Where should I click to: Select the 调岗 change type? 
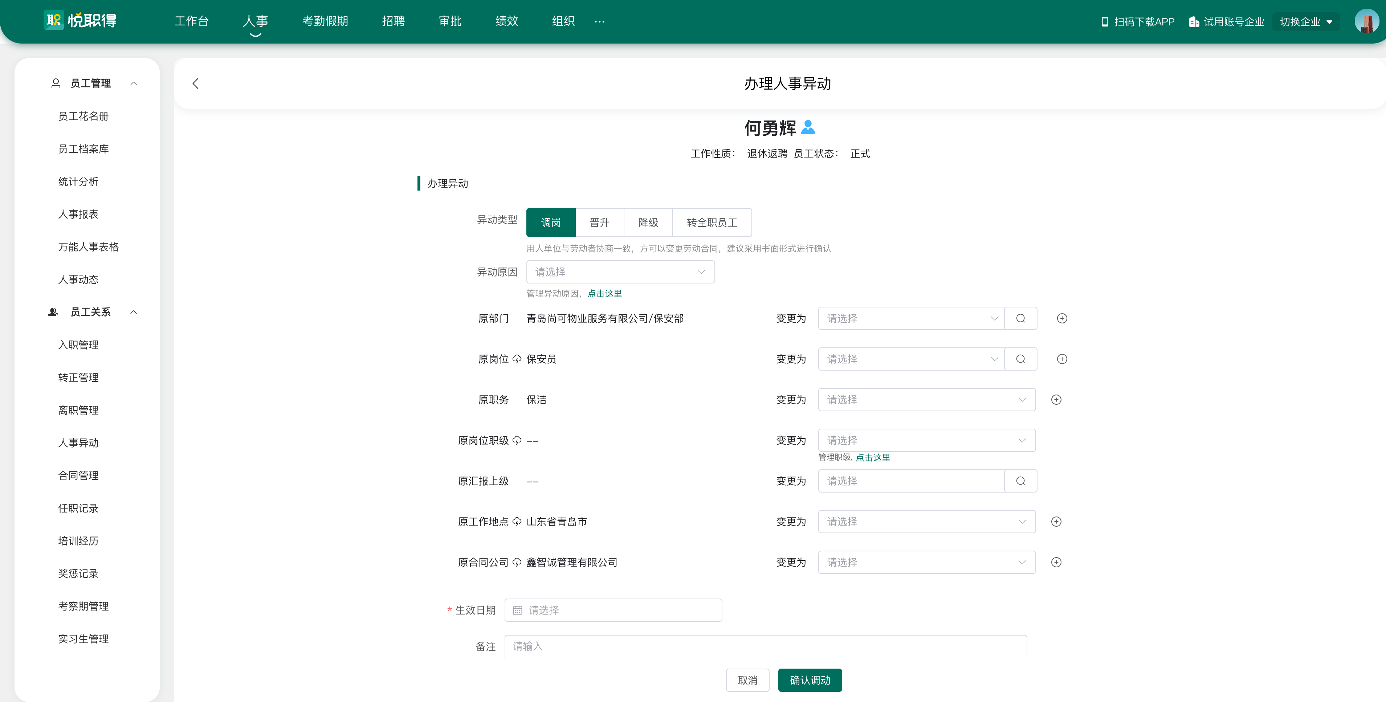[x=551, y=223]
